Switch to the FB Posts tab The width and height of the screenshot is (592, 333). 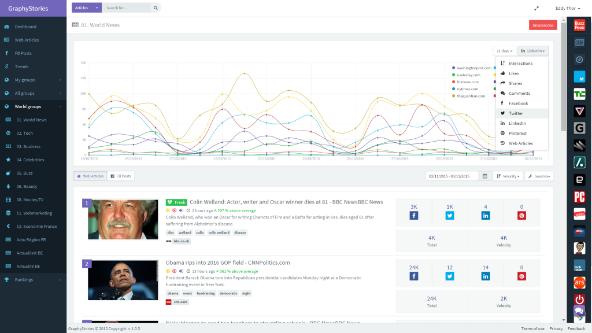(x=121, y=176)
